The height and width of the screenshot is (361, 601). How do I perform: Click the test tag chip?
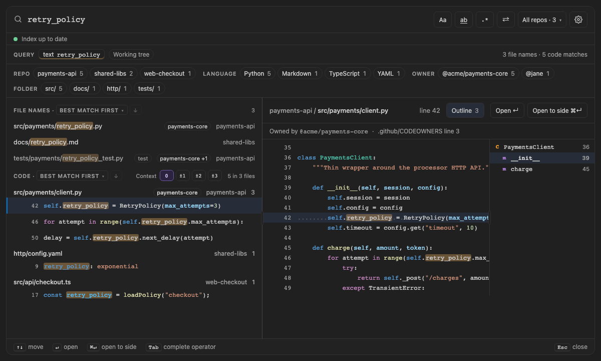click(x=143, y=158)
